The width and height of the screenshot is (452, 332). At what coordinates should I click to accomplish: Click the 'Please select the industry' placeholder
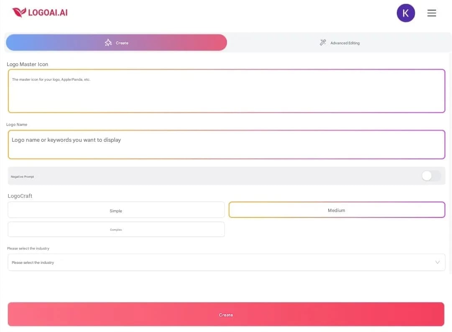click(x=32, y=262)
